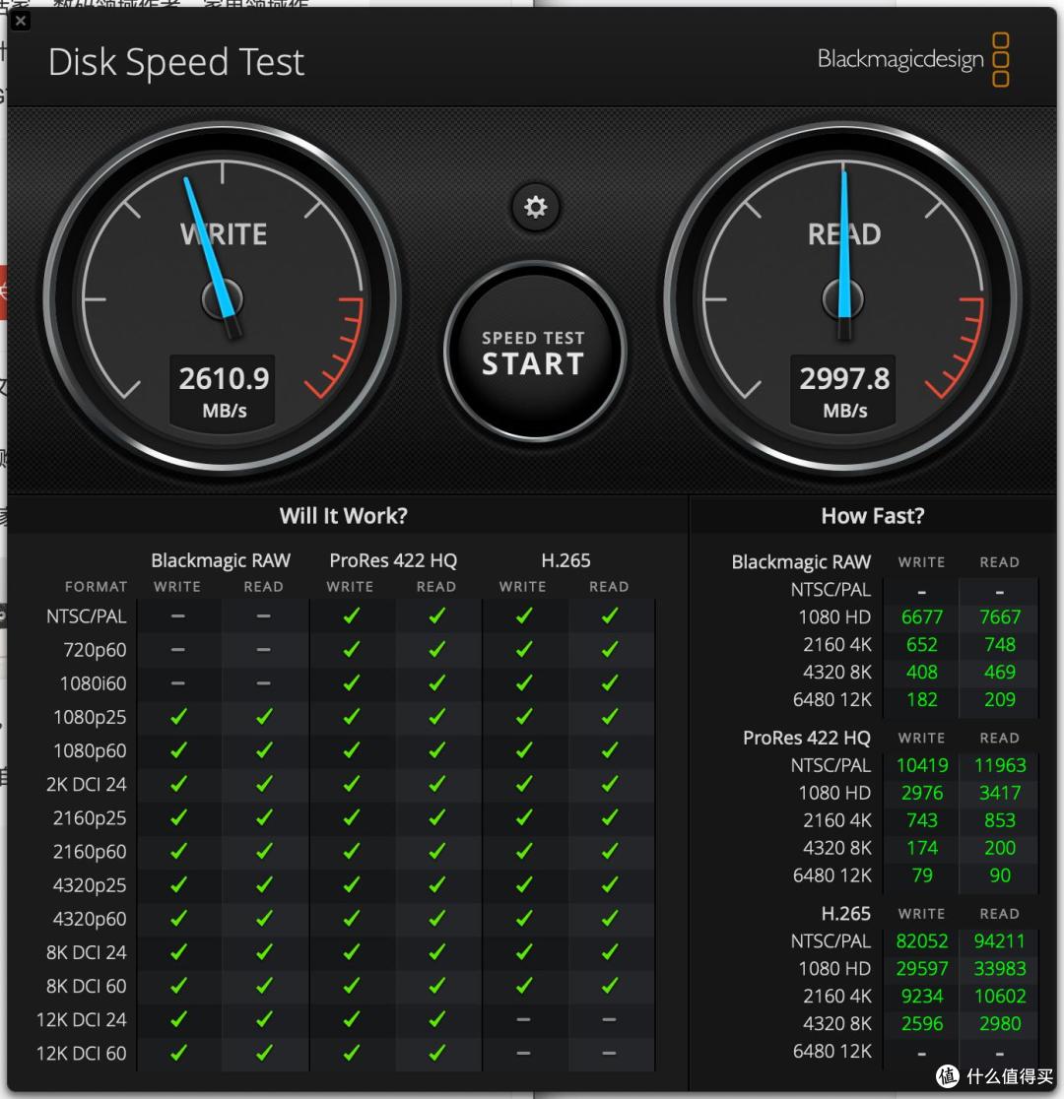Click the 8K DCI 60 format label

tap(87, 986)
